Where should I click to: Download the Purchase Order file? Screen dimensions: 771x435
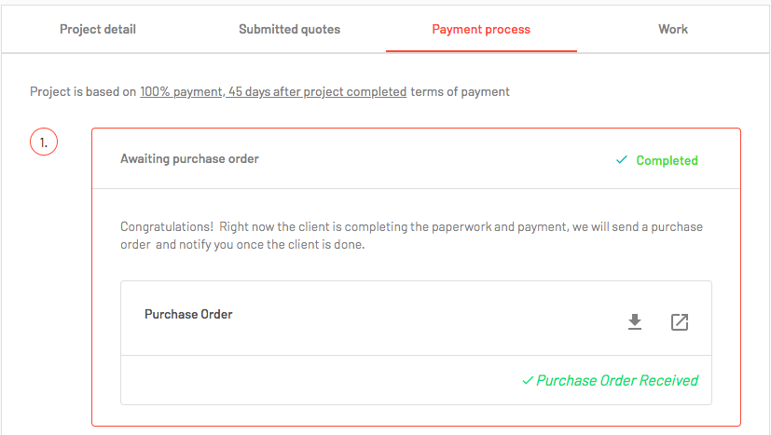635,322
